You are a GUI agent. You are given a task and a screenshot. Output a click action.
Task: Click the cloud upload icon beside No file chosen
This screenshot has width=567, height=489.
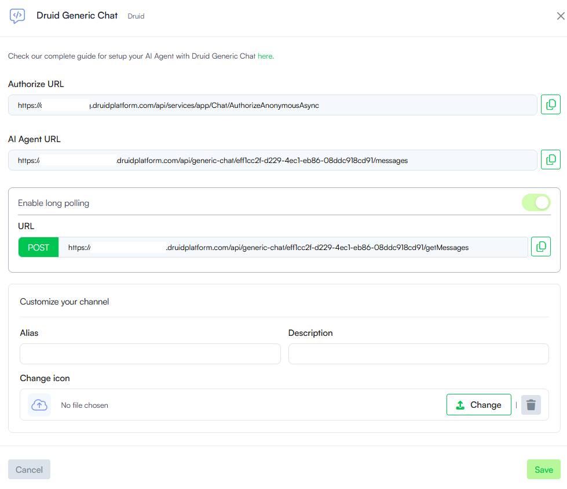coord(39,405)
